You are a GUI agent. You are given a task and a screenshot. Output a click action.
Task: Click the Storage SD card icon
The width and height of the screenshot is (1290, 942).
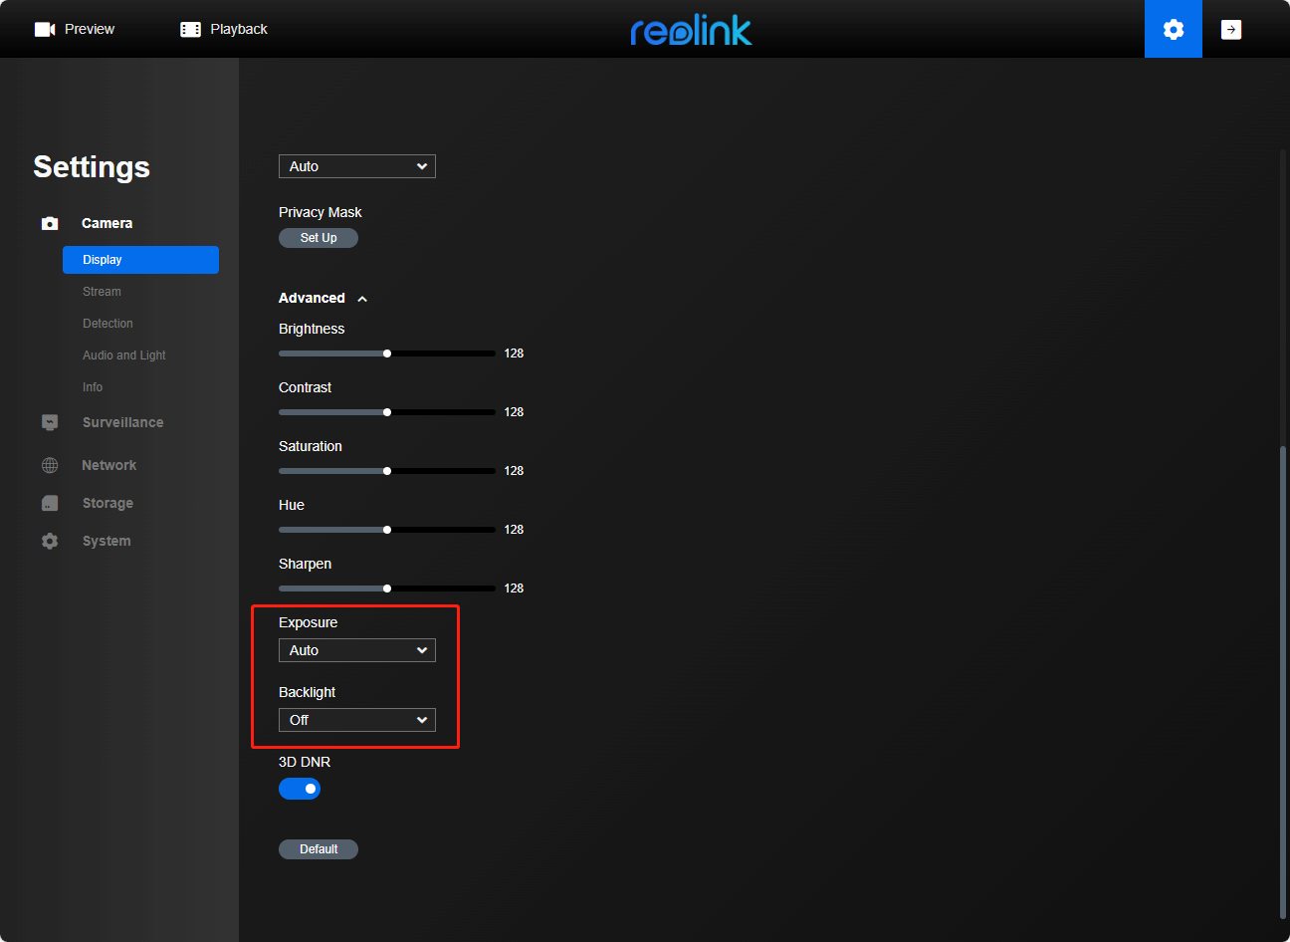click(50, 503)
